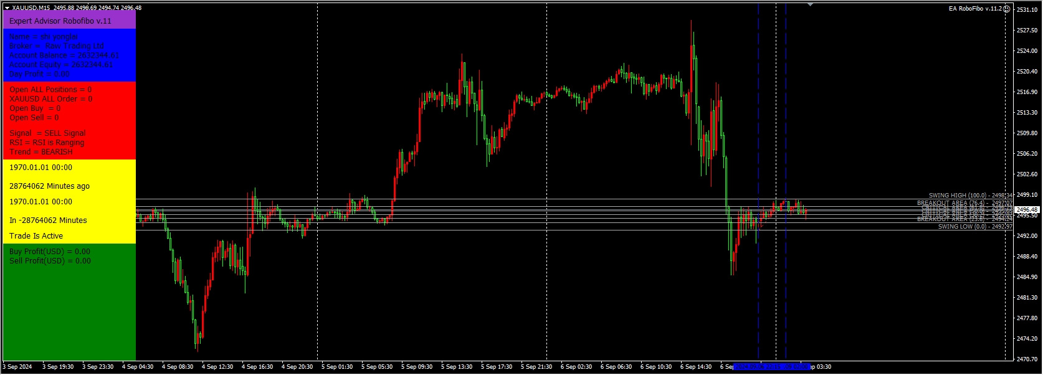This screenshot has height=375, width=1043.
Task: Click the Open ALL Positions = 0 line
Action: (x=50, y=90)
